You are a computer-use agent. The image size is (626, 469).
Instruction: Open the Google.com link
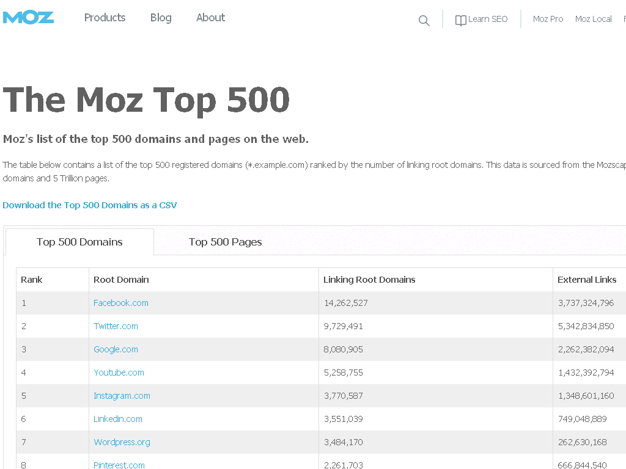click(x=116, y=349)
